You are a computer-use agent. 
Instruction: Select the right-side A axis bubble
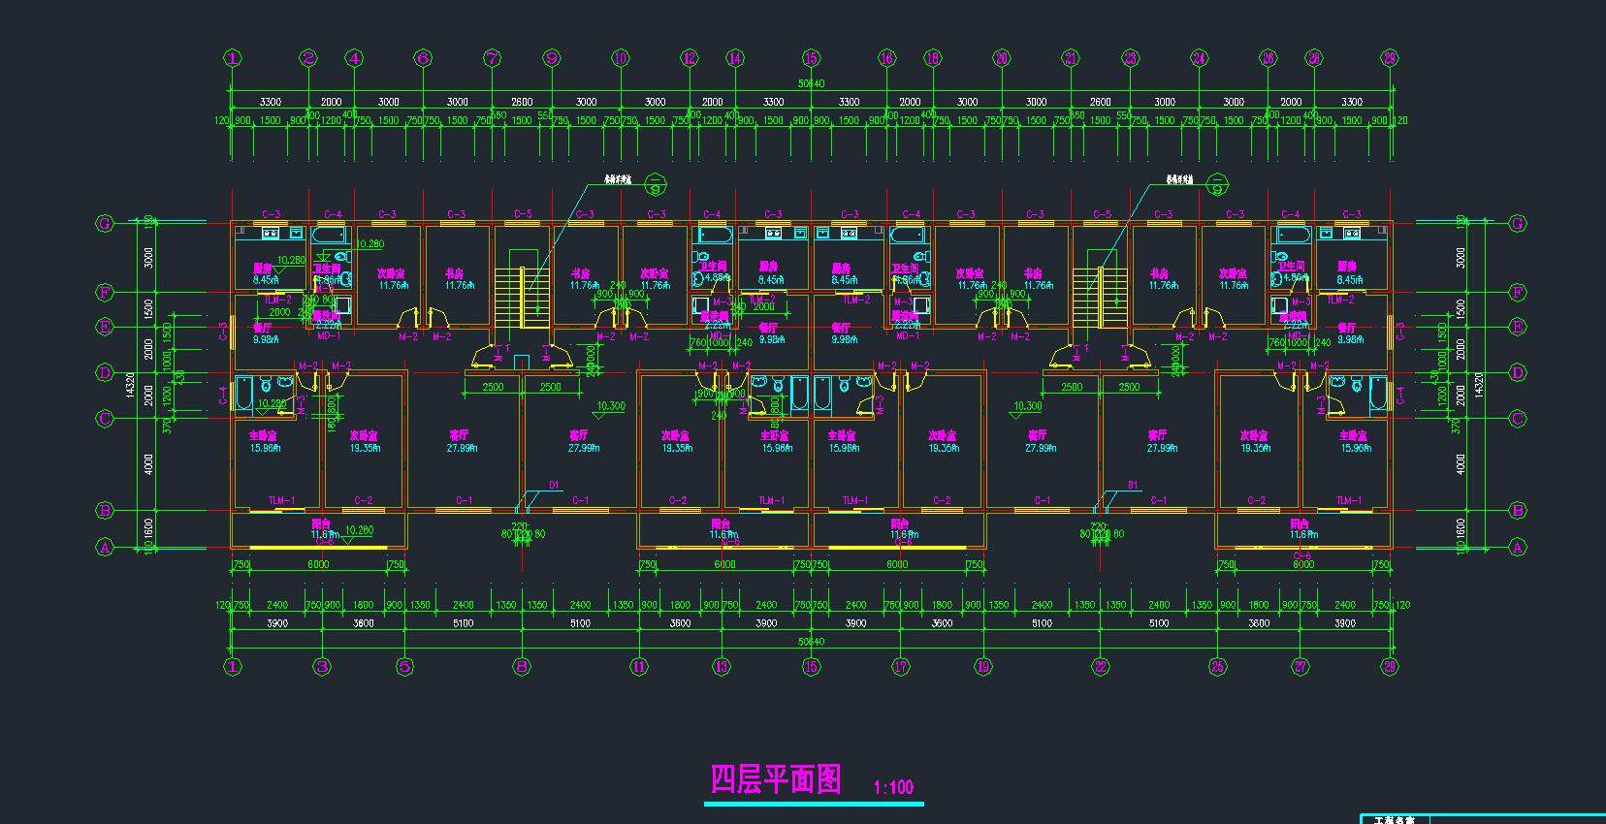(x=1518, y=548)
